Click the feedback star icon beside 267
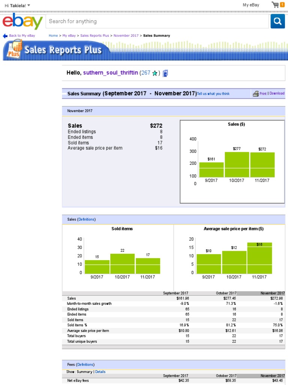 click(x=154, y=73)
